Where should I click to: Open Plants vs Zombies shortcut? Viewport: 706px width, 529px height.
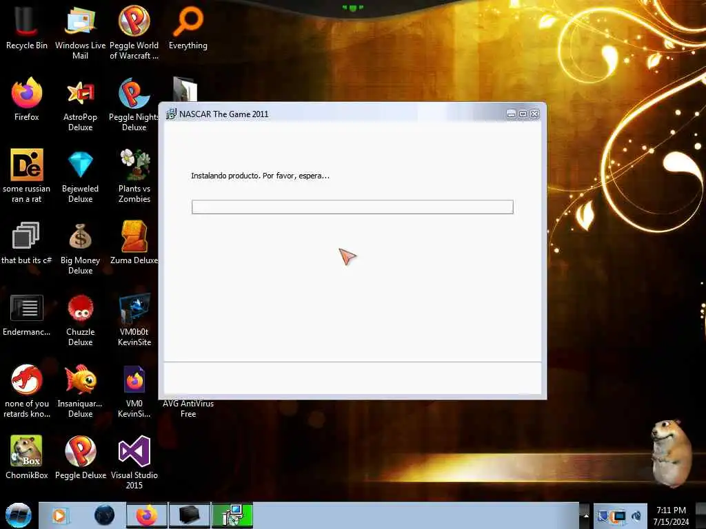[x=134, y=176]
